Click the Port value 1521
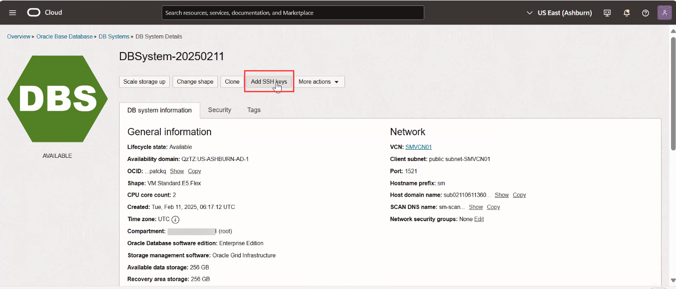The image size is (676, 289). coord(411,171)
